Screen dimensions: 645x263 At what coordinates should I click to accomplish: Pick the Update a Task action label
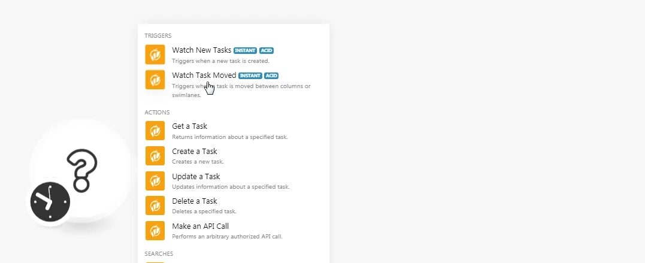(196, 177)
